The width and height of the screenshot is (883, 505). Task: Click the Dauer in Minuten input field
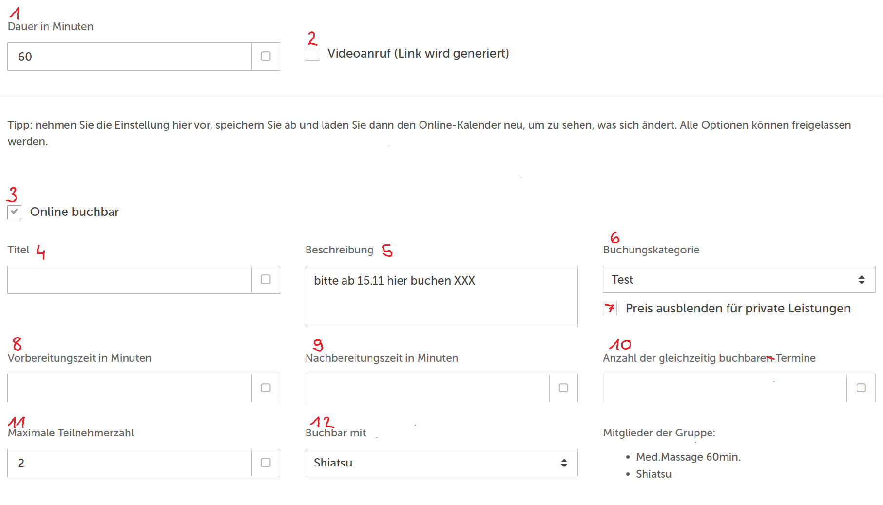[130, 57]
